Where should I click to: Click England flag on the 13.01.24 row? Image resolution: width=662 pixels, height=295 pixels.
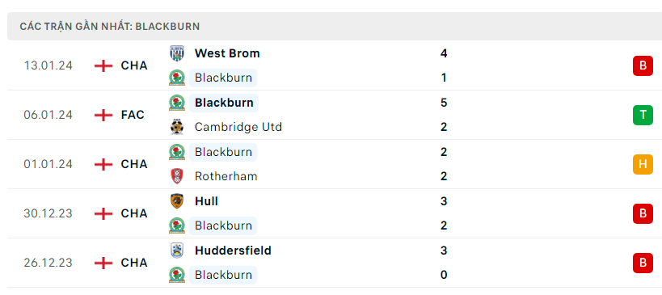tap(103, 65)
